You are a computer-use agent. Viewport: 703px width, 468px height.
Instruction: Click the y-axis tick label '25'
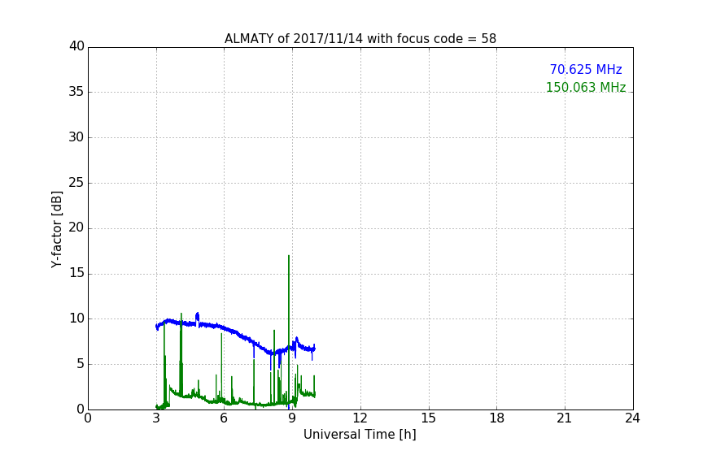click(x=76, y=183)
